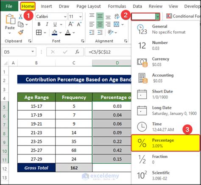Click the Insert Function fx icon

pyautogui.click(x=77, y=52)
